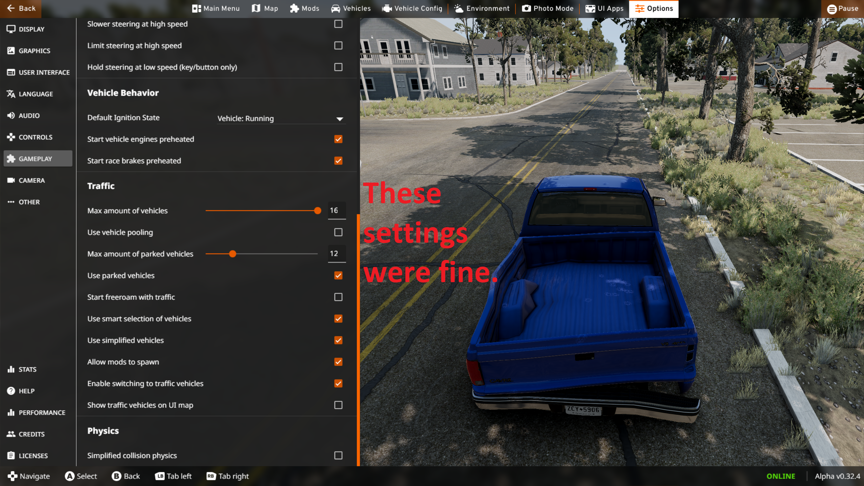Expand Default Ignition State dropdown arrow
Screen dimensions: 864x486
[x=340, y=119]
